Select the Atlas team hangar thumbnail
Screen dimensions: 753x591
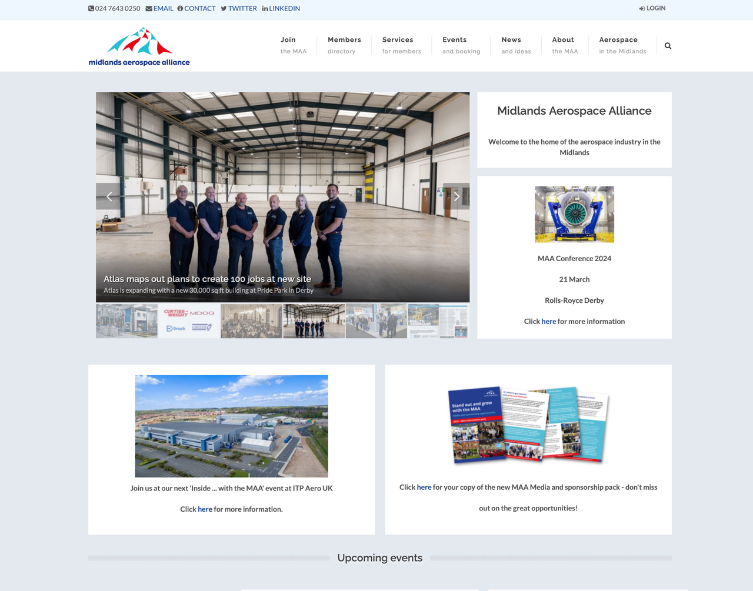click(x=314, y=321)
